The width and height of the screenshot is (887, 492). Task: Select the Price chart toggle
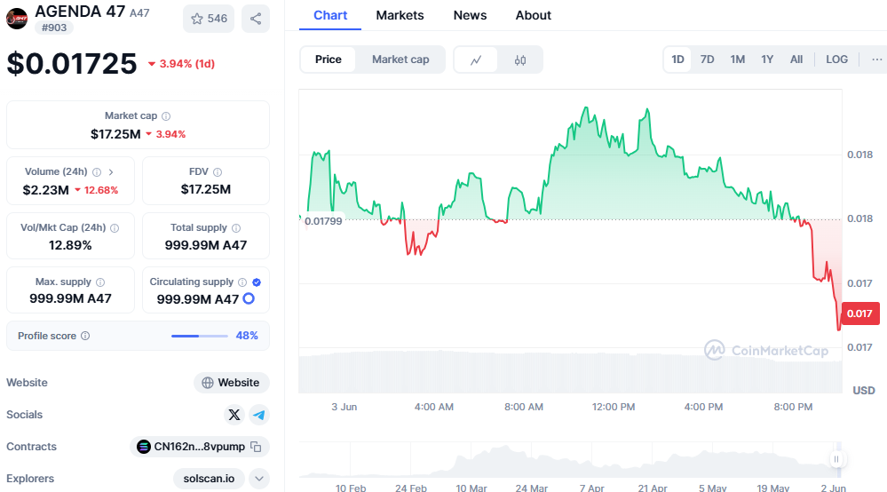click(329, 60)
